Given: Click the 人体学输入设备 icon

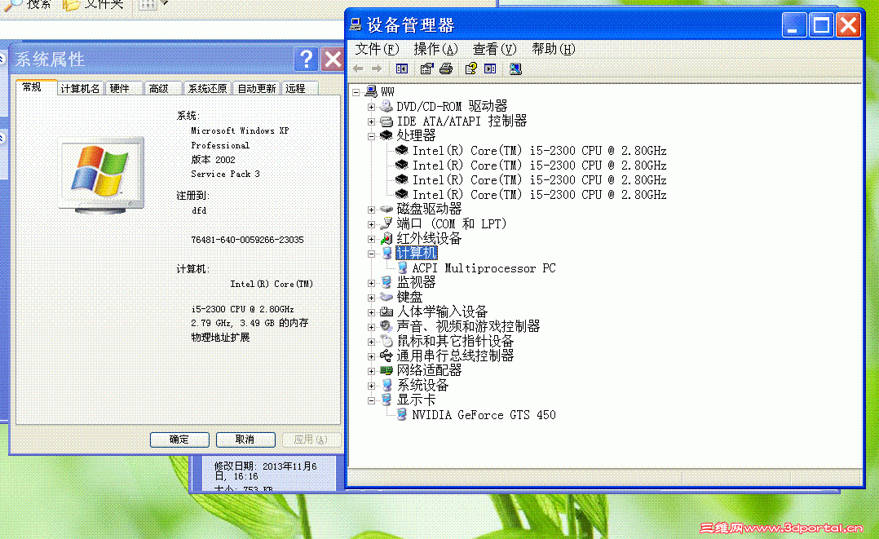Looking at the screenshot, I should coord(386,311).
